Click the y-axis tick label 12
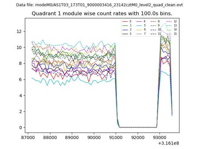 (x=19, y=31)
